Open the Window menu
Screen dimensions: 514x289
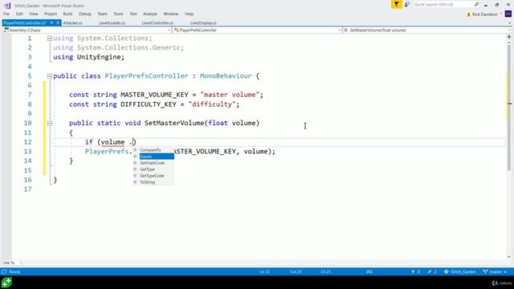click(x=170, y=14)
